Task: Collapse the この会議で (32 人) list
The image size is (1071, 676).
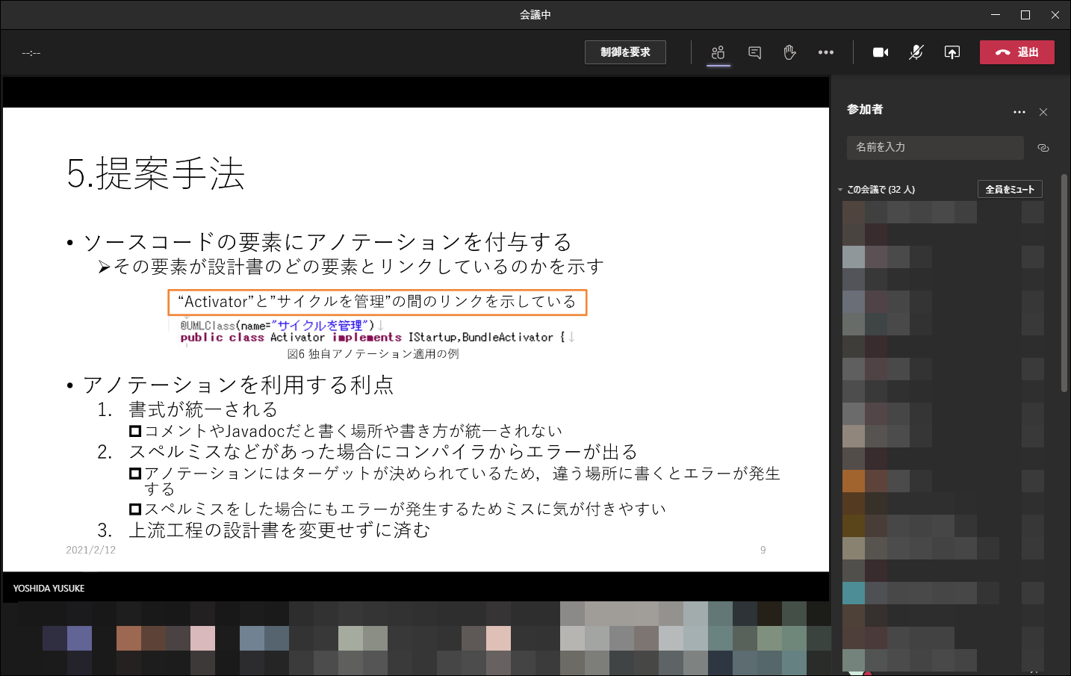Action: pos(840,190)
